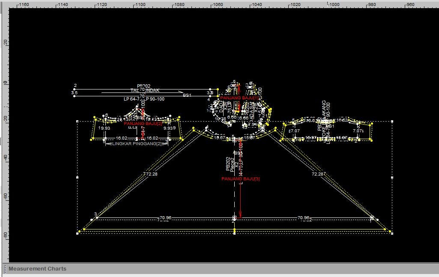Select the PANJANG BAJU[3] red label
This screenshot has width=439, height=277.
(x=241, y=179)
